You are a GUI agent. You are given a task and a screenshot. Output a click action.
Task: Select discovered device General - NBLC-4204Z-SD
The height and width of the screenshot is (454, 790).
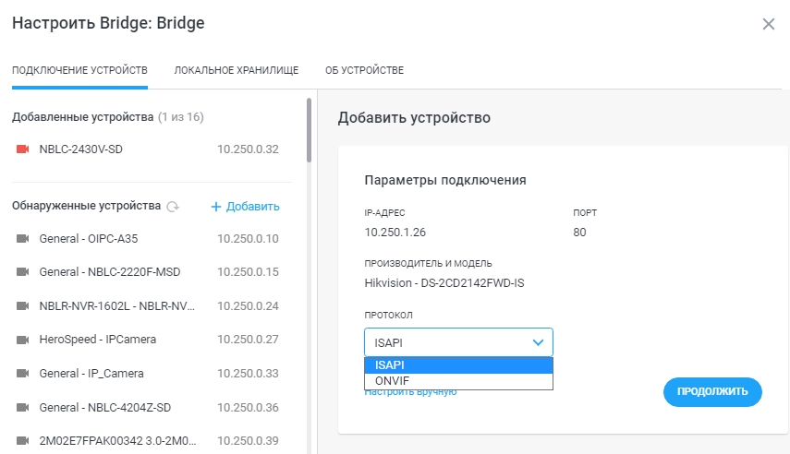point(104,407)
